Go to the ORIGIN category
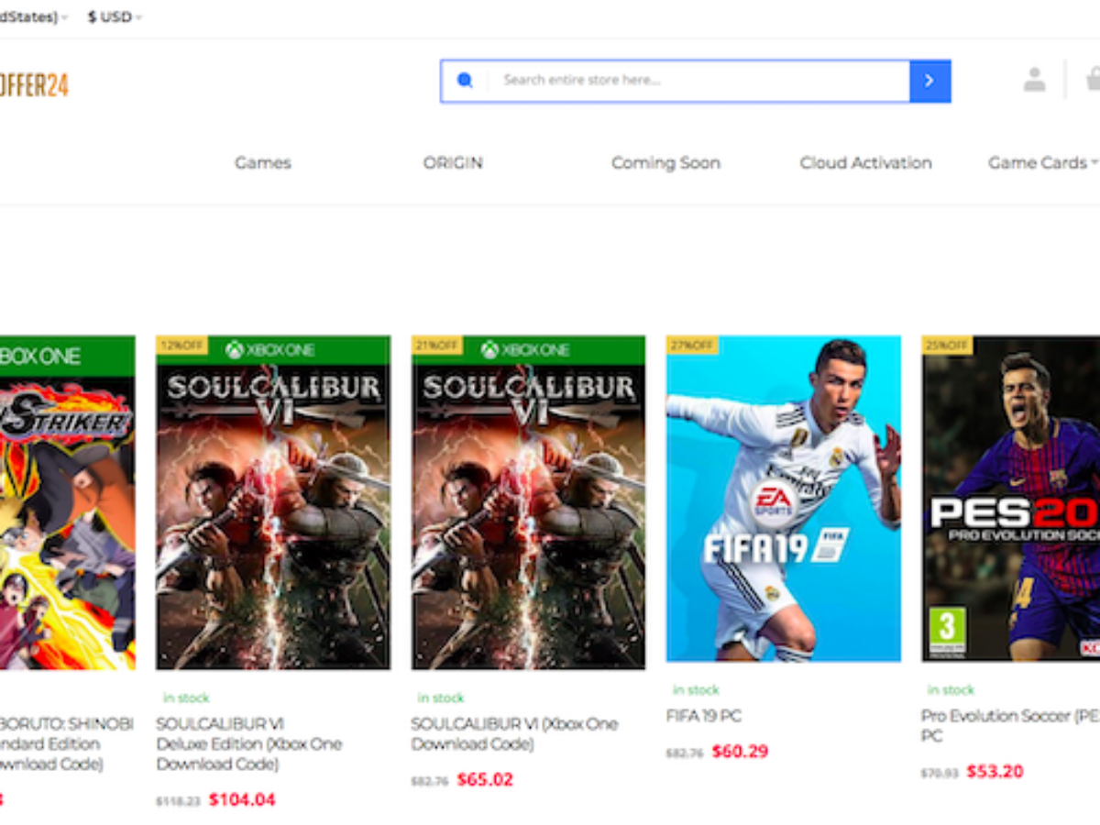This screenshot has height=825, width=1100. pyautogui.click(x=453, y=163)
